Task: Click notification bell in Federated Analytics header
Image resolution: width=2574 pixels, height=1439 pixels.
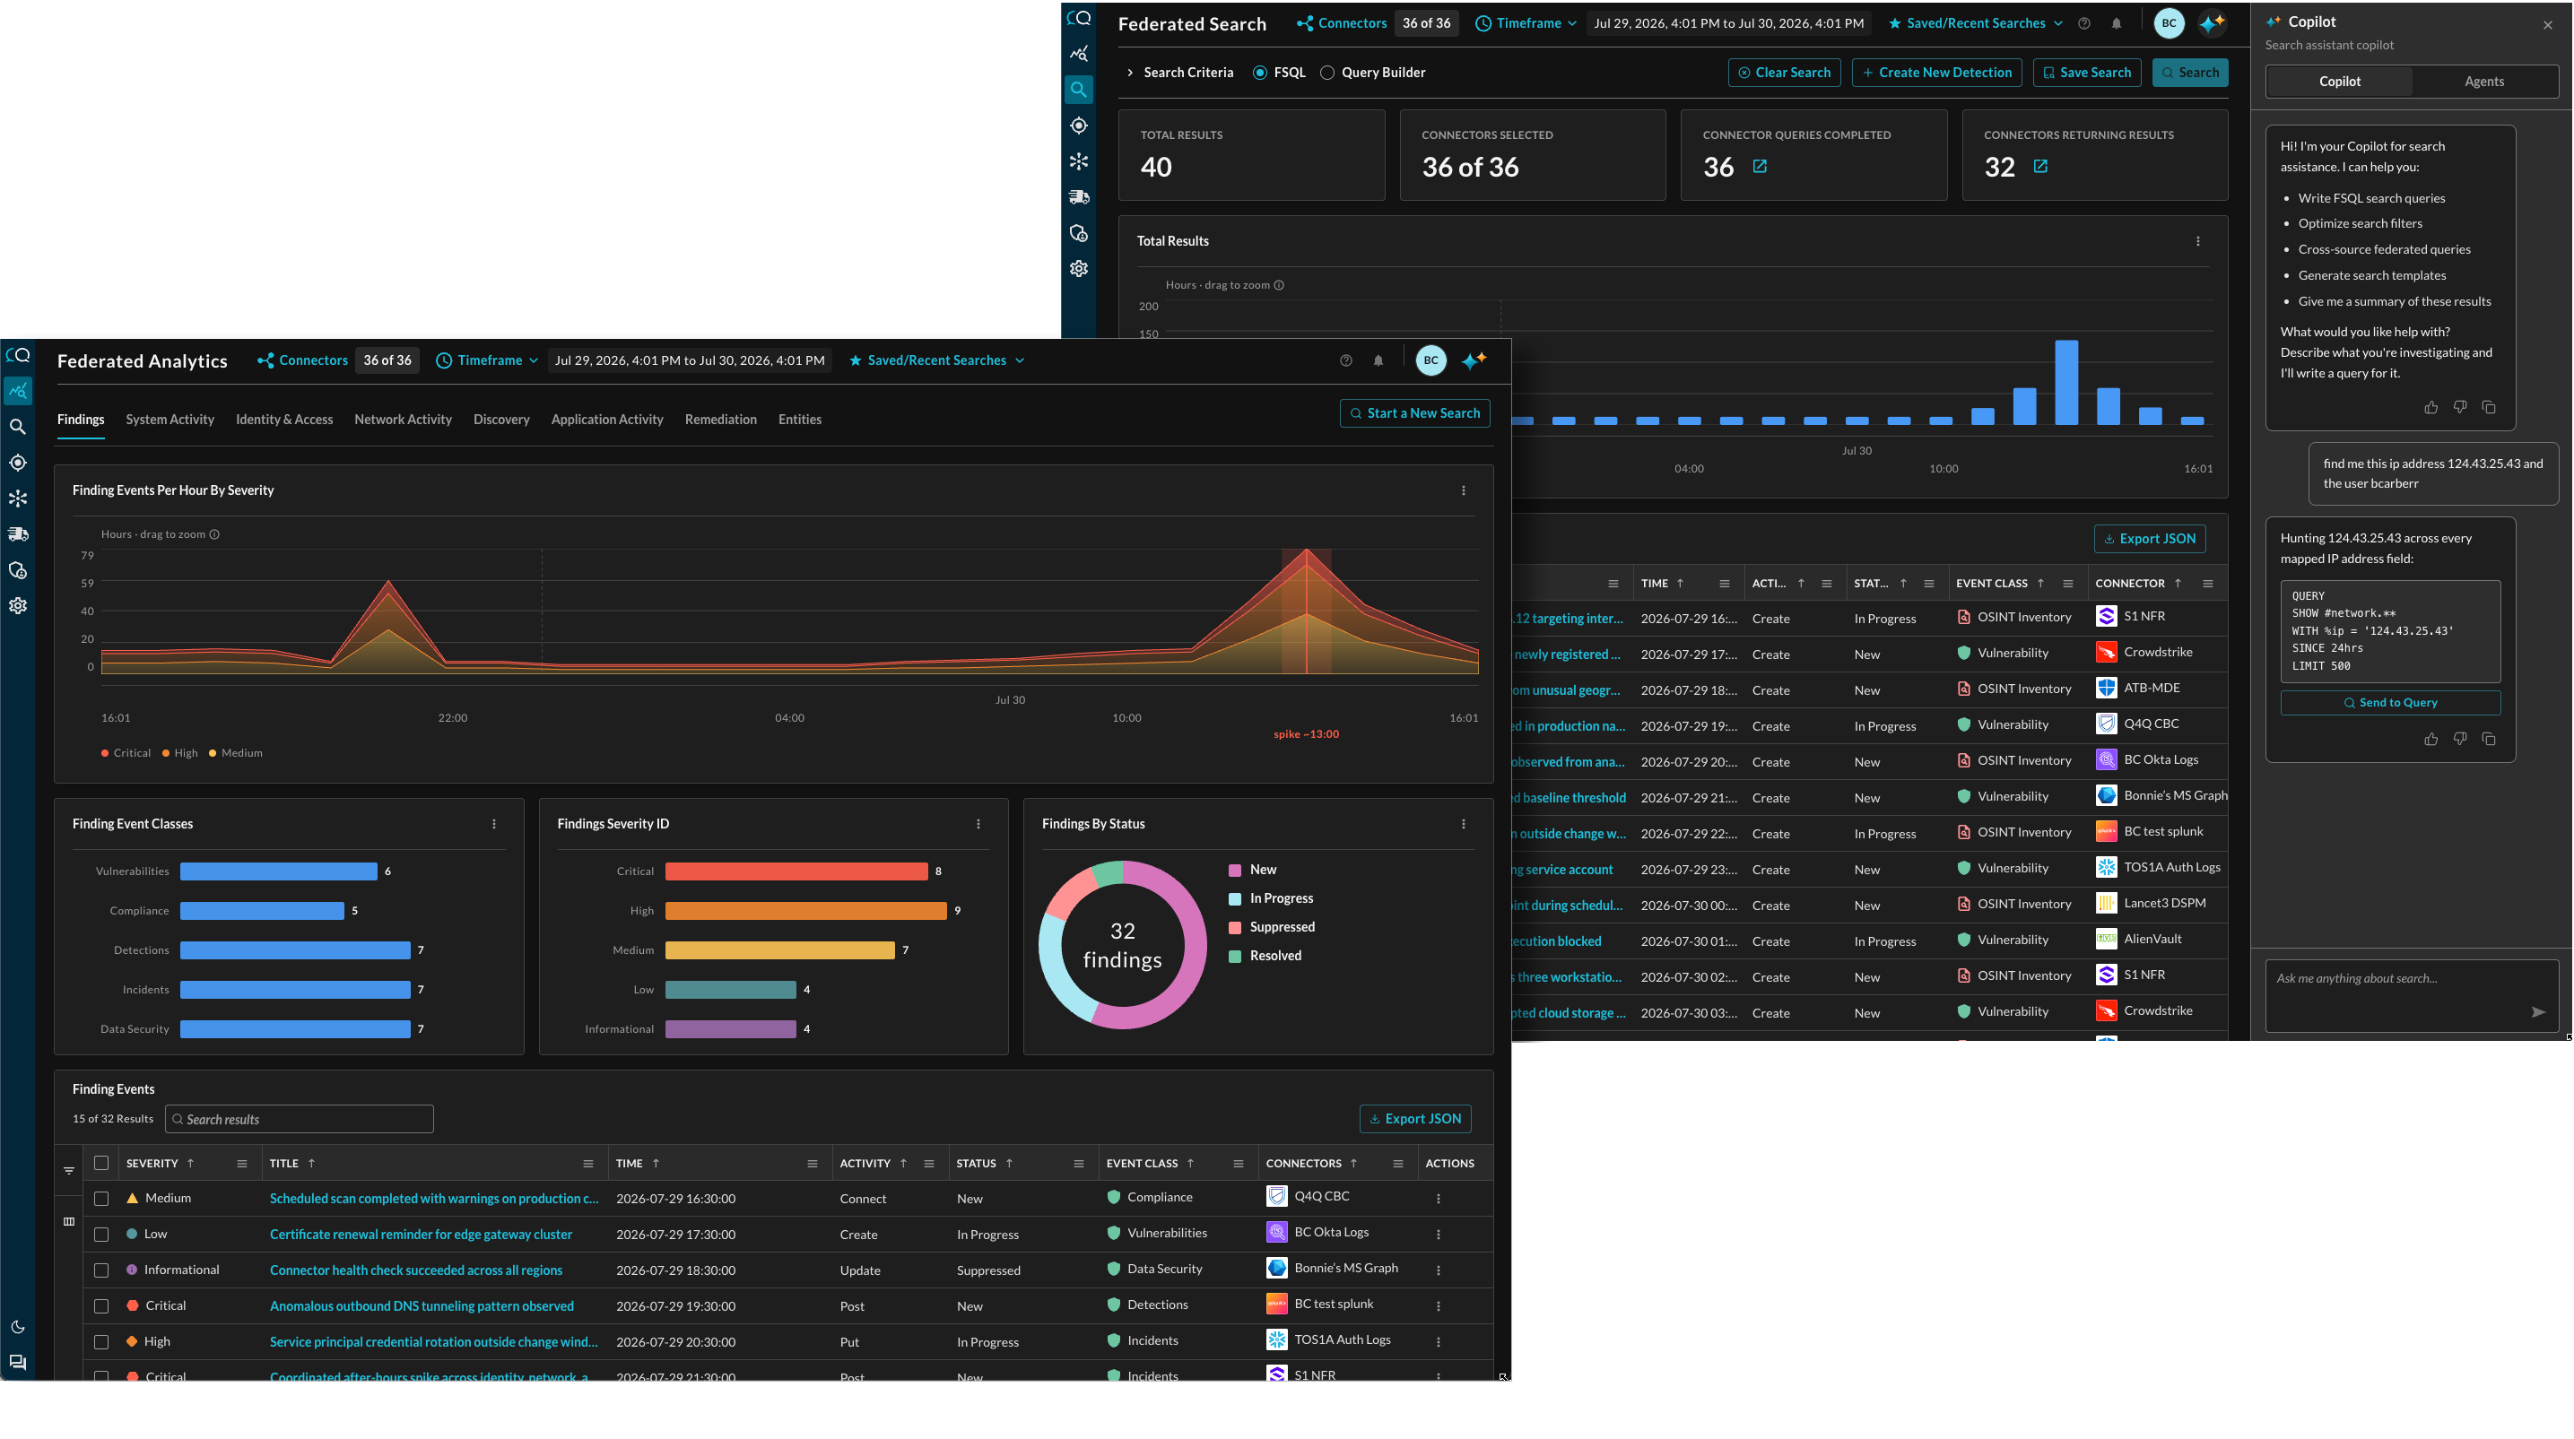Action: coord(1378,360)
